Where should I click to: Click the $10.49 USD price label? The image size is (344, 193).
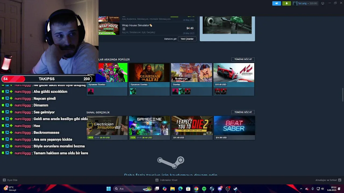click(221, 84)
